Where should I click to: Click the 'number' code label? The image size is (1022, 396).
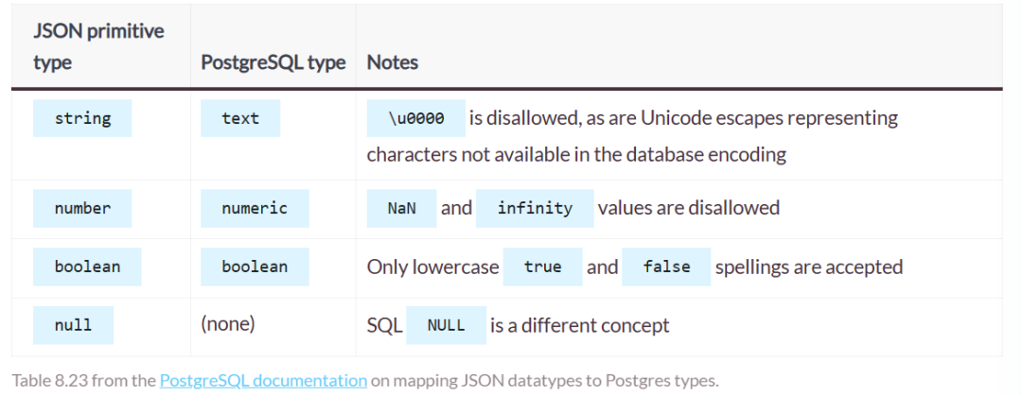(x=82, y=208)
